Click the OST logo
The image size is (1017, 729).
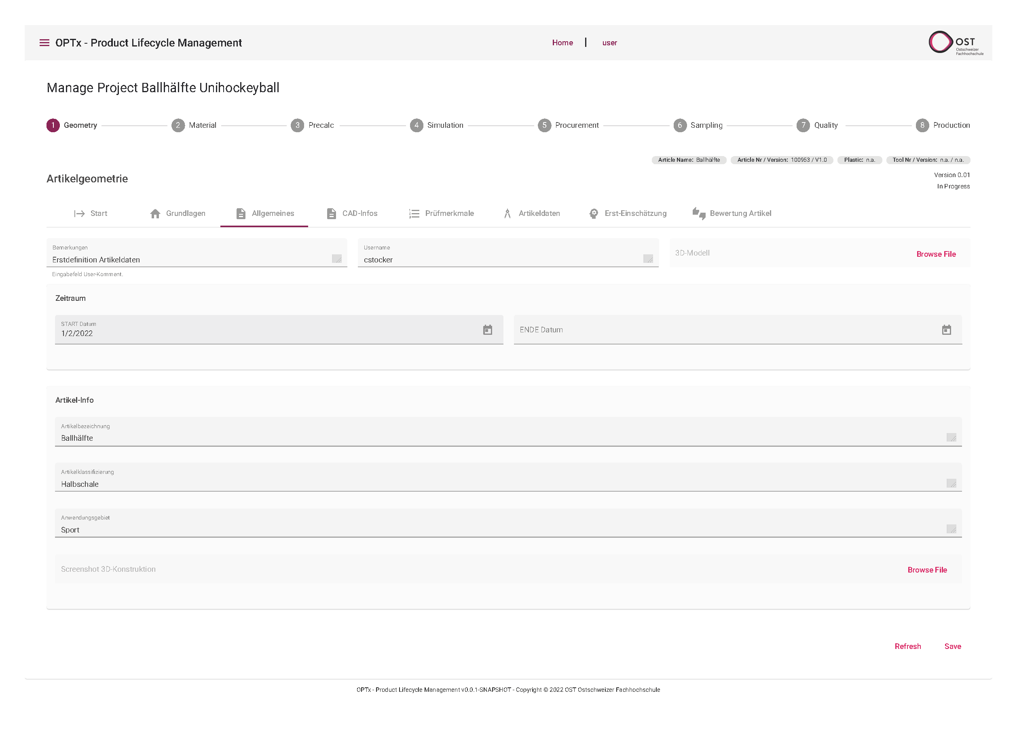tap(955, 42)
